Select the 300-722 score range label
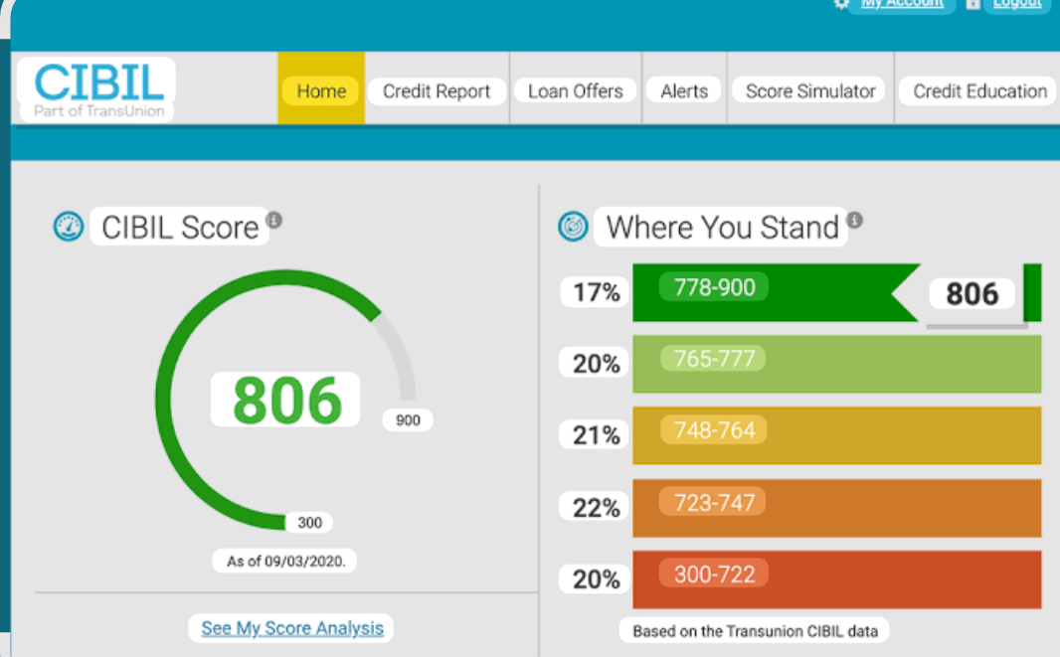Screen dimensions: 1060x657 click(x=714, y=574)
